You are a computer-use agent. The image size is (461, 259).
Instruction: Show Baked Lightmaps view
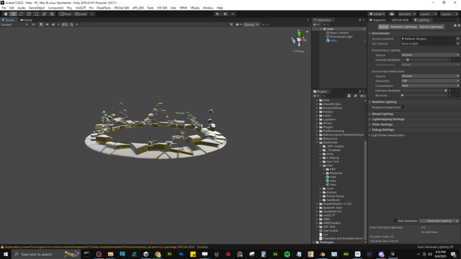tap(431, 27)
